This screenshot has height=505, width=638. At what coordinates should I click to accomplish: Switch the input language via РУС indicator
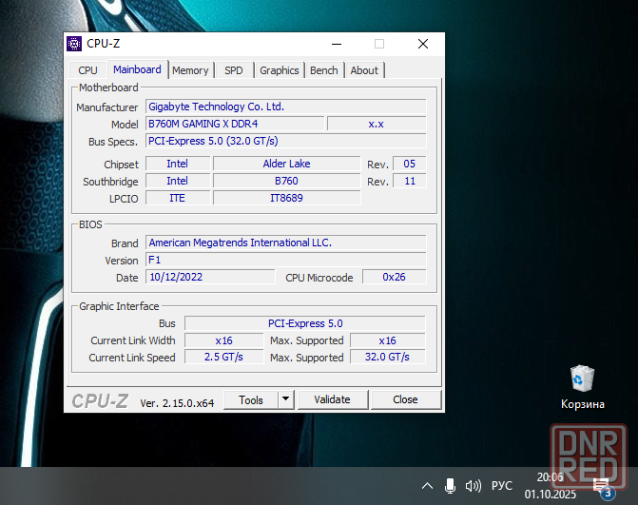(x=502, y=486)
